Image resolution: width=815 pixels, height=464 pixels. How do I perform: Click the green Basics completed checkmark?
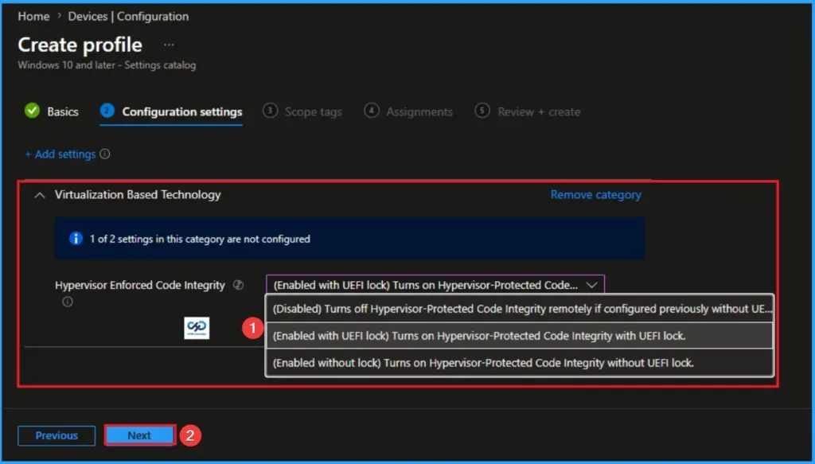pos(32,111)
